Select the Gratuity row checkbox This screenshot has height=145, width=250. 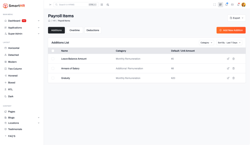tap(53, 78)
